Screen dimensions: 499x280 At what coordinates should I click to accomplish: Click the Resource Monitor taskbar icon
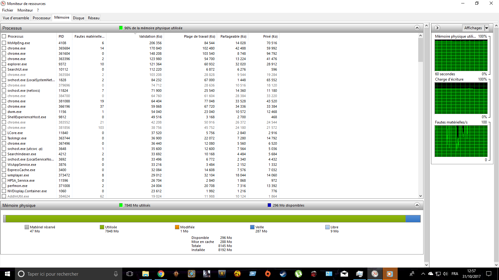tap(375, 274)
